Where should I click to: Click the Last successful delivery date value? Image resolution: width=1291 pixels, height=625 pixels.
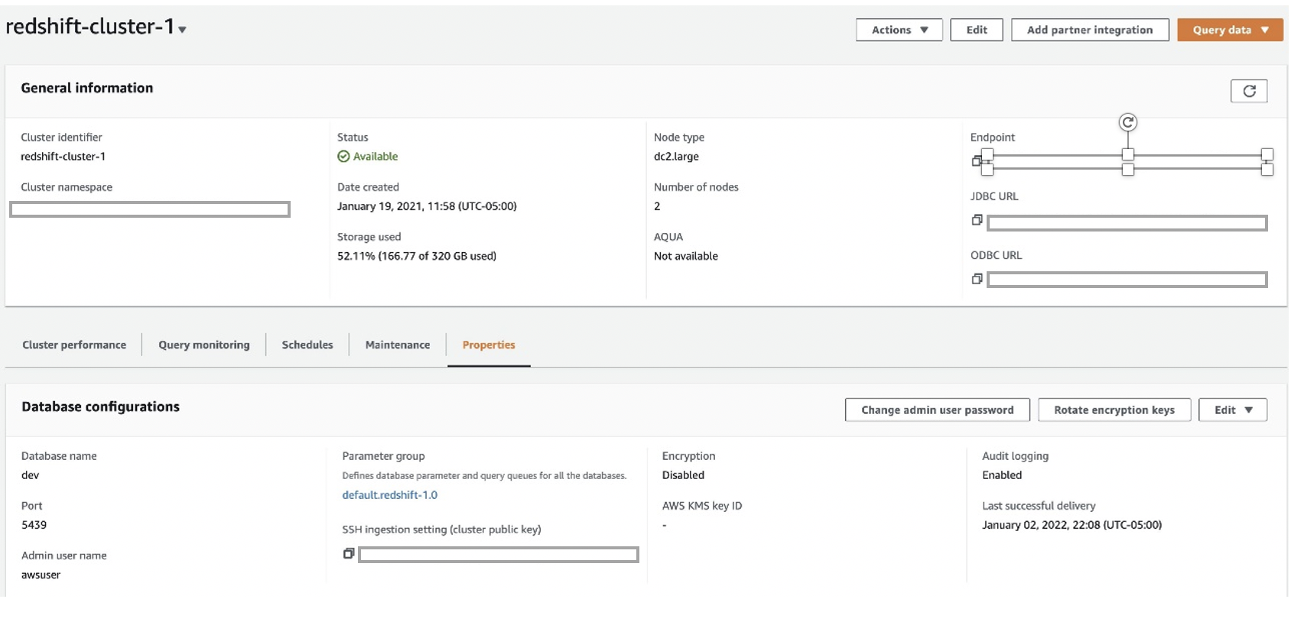pyautogui.click(x=1072, y=525)
